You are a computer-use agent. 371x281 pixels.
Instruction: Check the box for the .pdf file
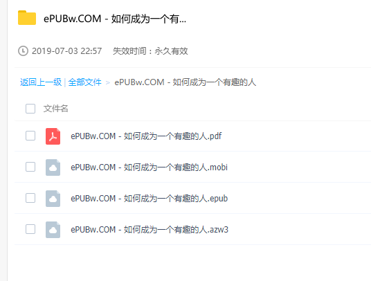(30, 136)
